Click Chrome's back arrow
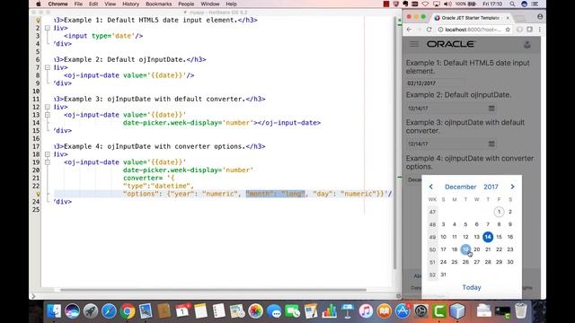Image resolution: width=575 pixels, height=323 pixels. click(x=410, y=30)
